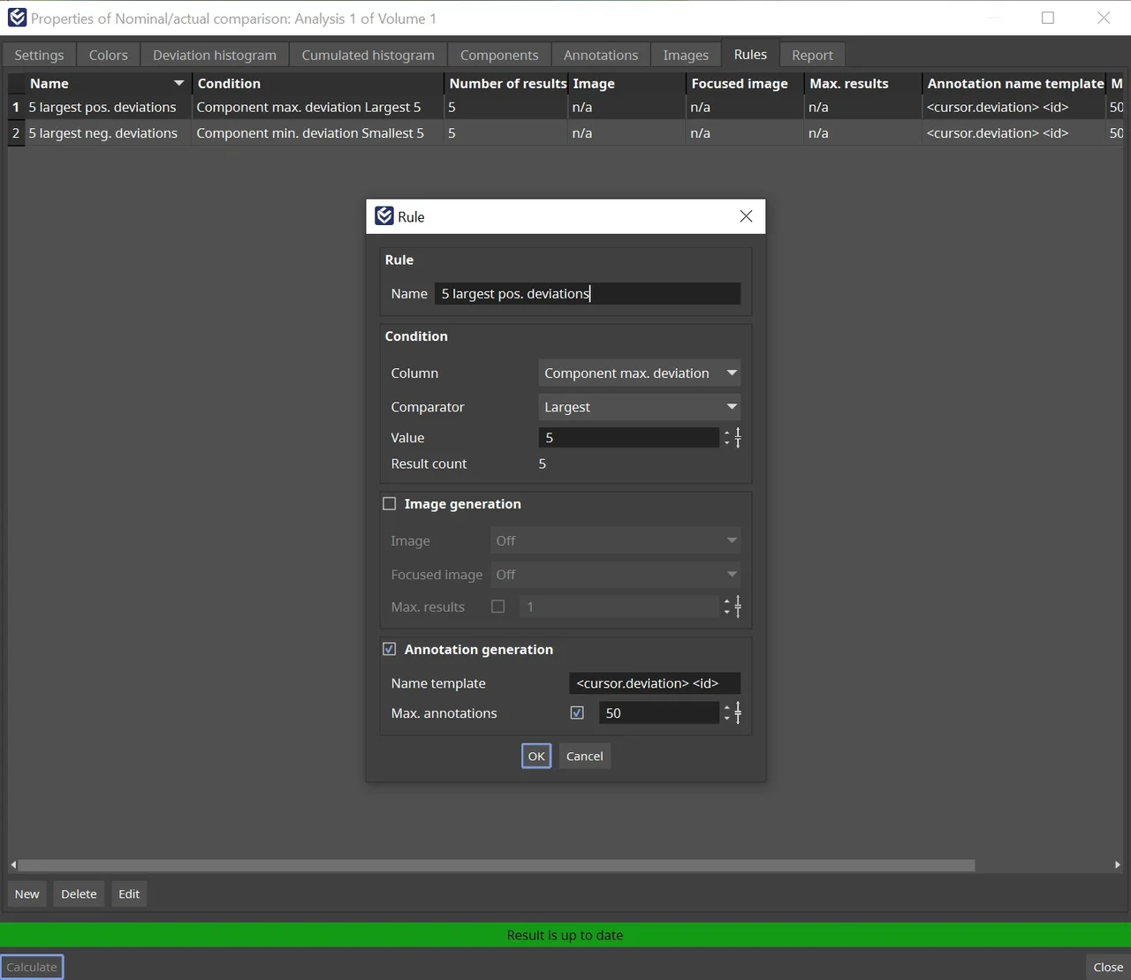
Task: Click the horizontal scrollbar of the rules table
Action: click(x=497, y=865)
